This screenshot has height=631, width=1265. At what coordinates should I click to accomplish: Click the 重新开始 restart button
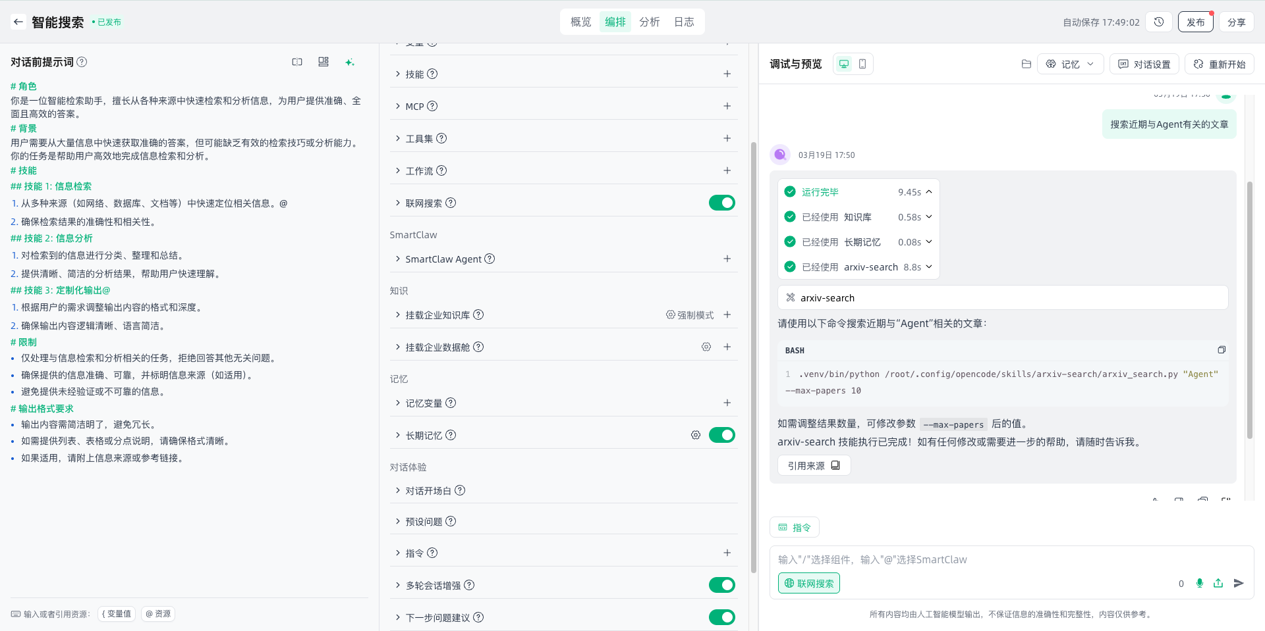1219,64
